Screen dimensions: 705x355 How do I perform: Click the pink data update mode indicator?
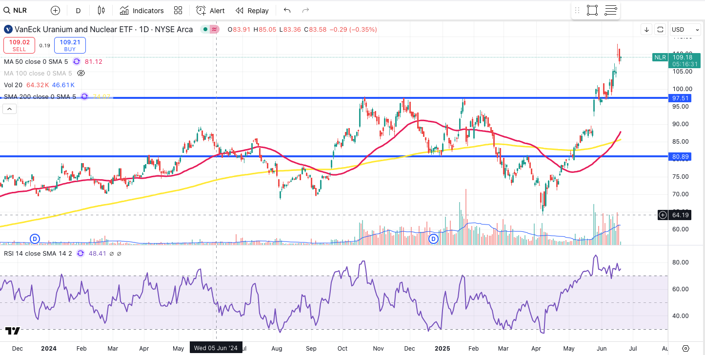[x=215, y=29]
